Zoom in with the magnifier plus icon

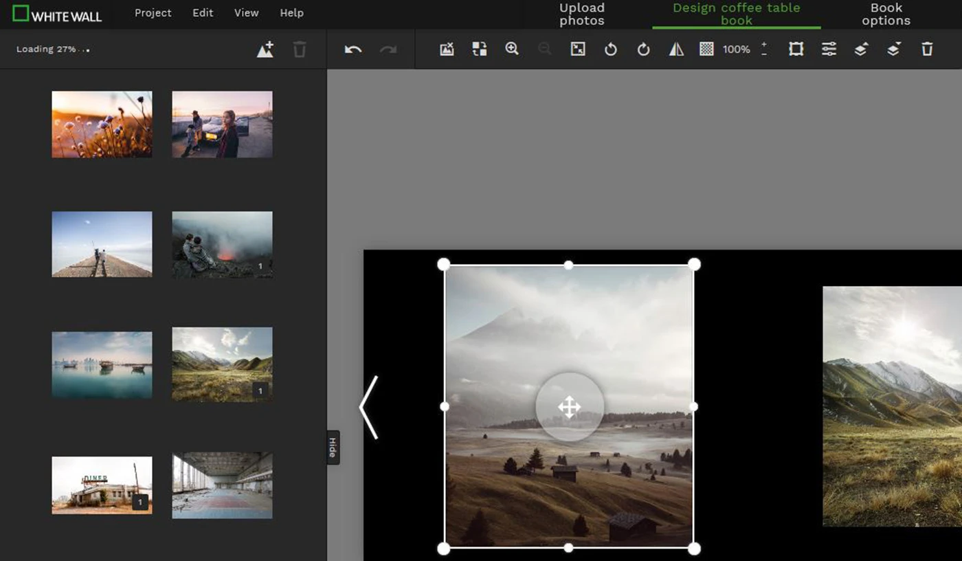(x=512, y=49)
